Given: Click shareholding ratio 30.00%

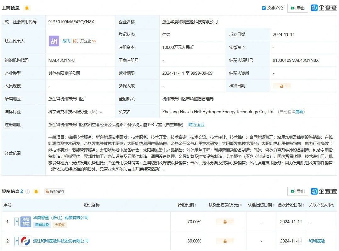Looking at the screenshot, I should [194, 241].
